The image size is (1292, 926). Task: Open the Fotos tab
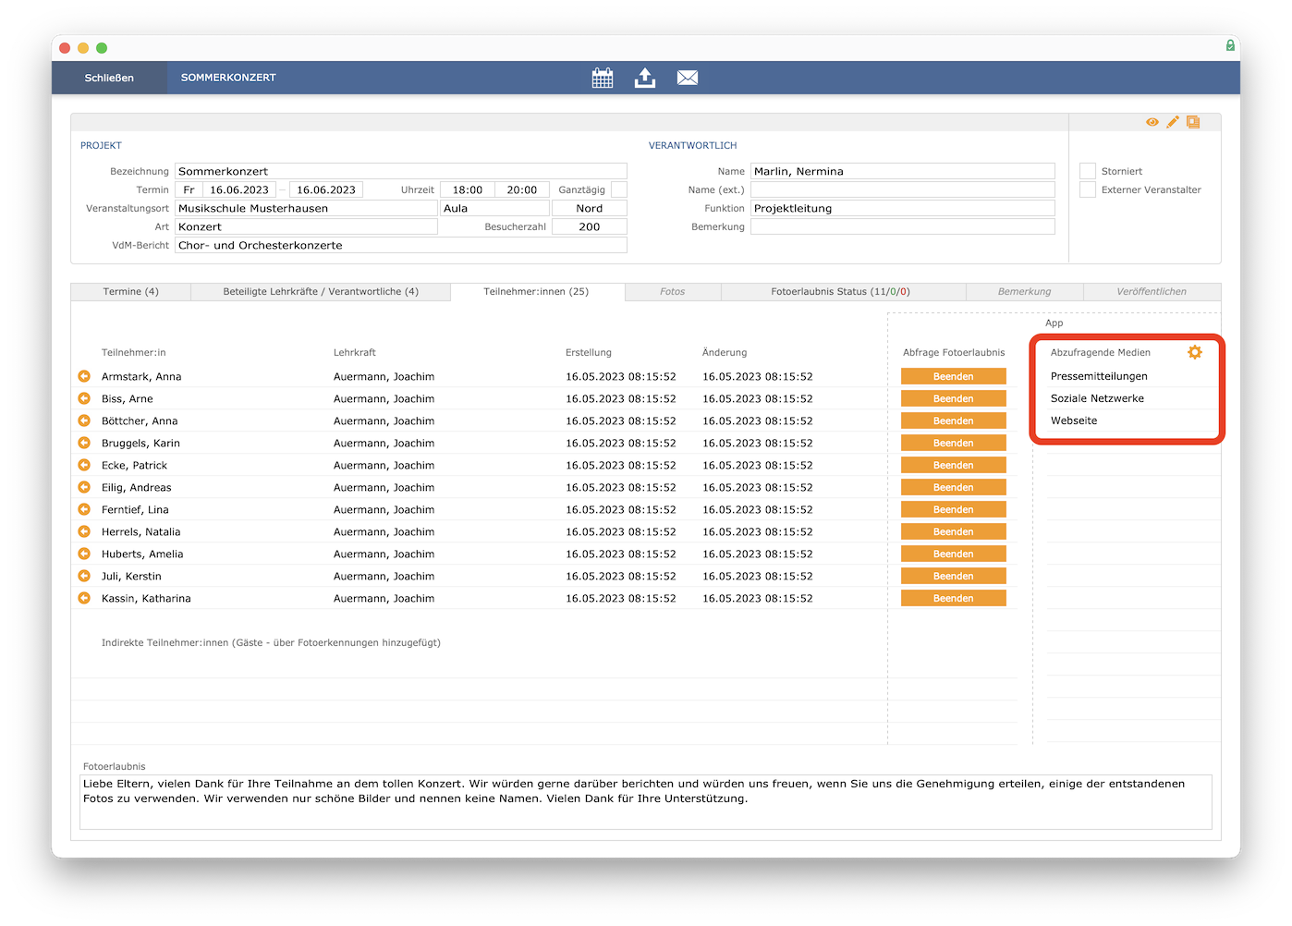point(673,292)
